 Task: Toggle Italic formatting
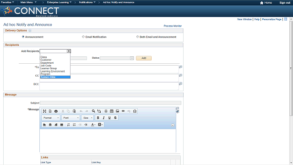[x=104, y=118]
